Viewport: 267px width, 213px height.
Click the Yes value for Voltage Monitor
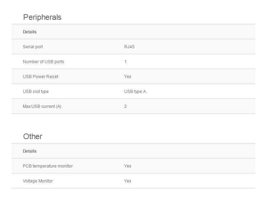(x=127, y=181)
